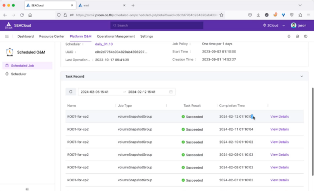
Task: Open the ZCloud zone dropdown
Action: (x=274, y=25)
